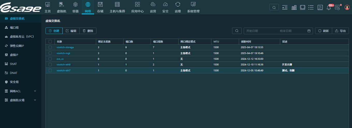Open 虚拟机 in top navigation
Screen dimensions: 352x128
(62, 7)
